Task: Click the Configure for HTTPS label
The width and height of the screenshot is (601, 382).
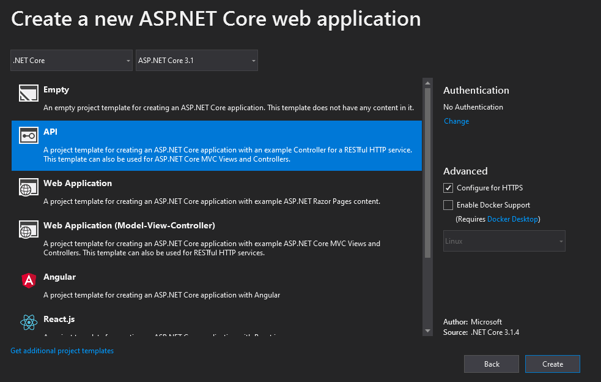Action: (490, 188)
